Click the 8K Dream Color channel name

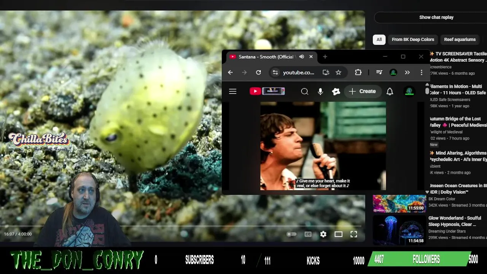(x=442, y=199)
